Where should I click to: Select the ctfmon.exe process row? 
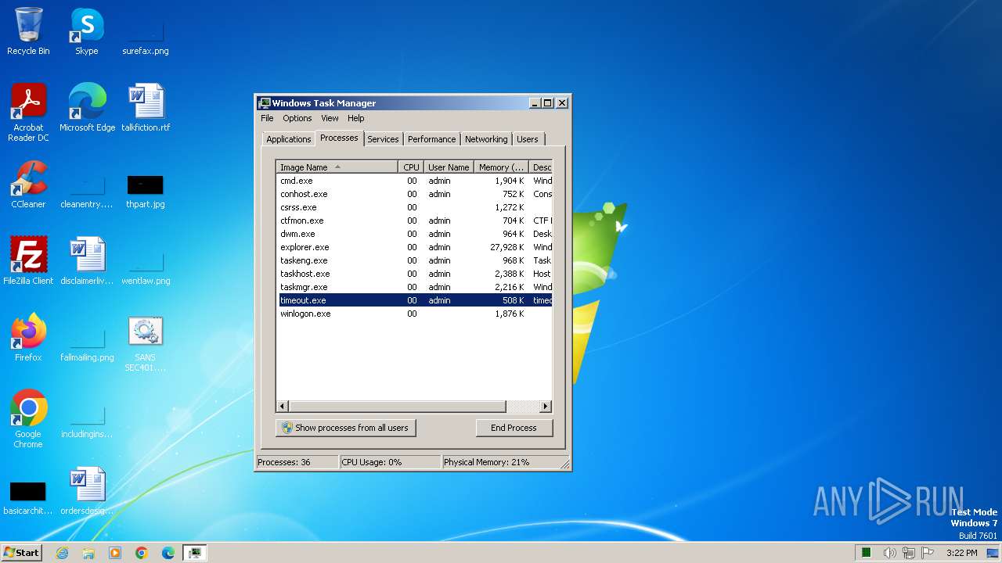[414, 221]
